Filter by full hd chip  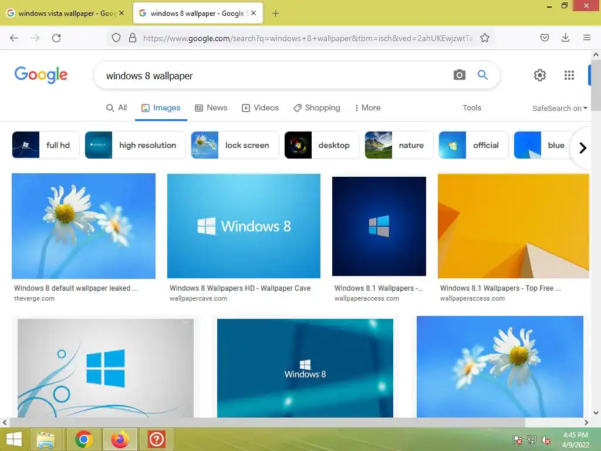[x=46, y=145]
